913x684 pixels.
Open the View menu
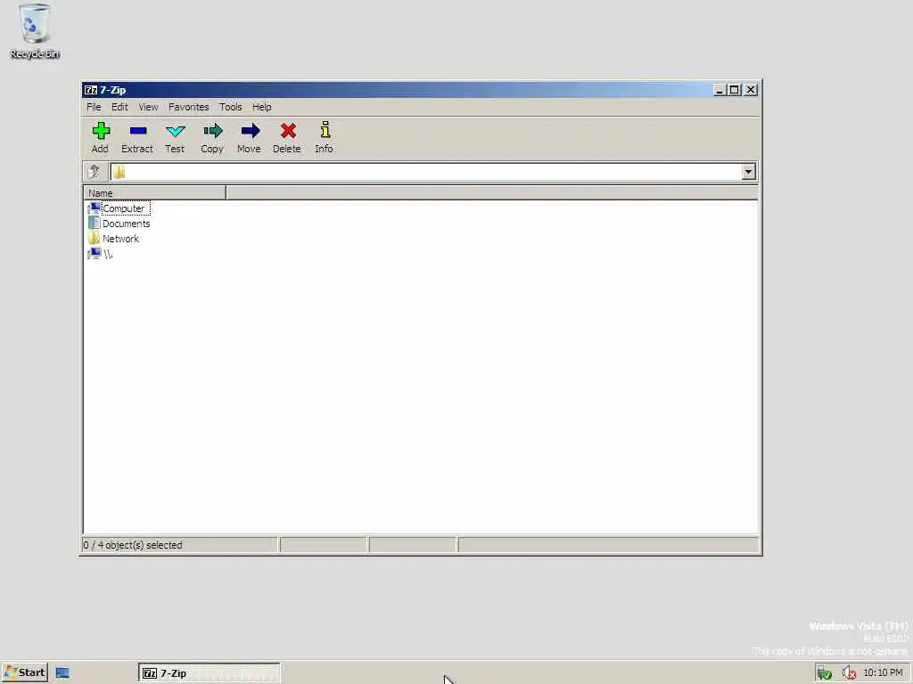148,107
